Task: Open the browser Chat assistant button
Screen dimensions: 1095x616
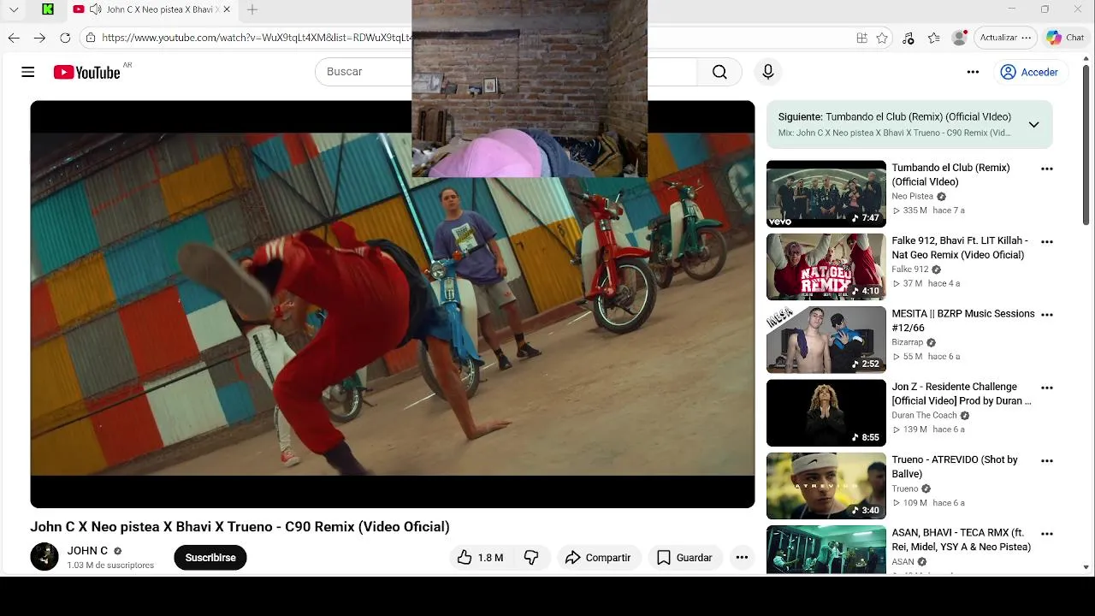Action: pyautogui.click(x=1066, y=38)
